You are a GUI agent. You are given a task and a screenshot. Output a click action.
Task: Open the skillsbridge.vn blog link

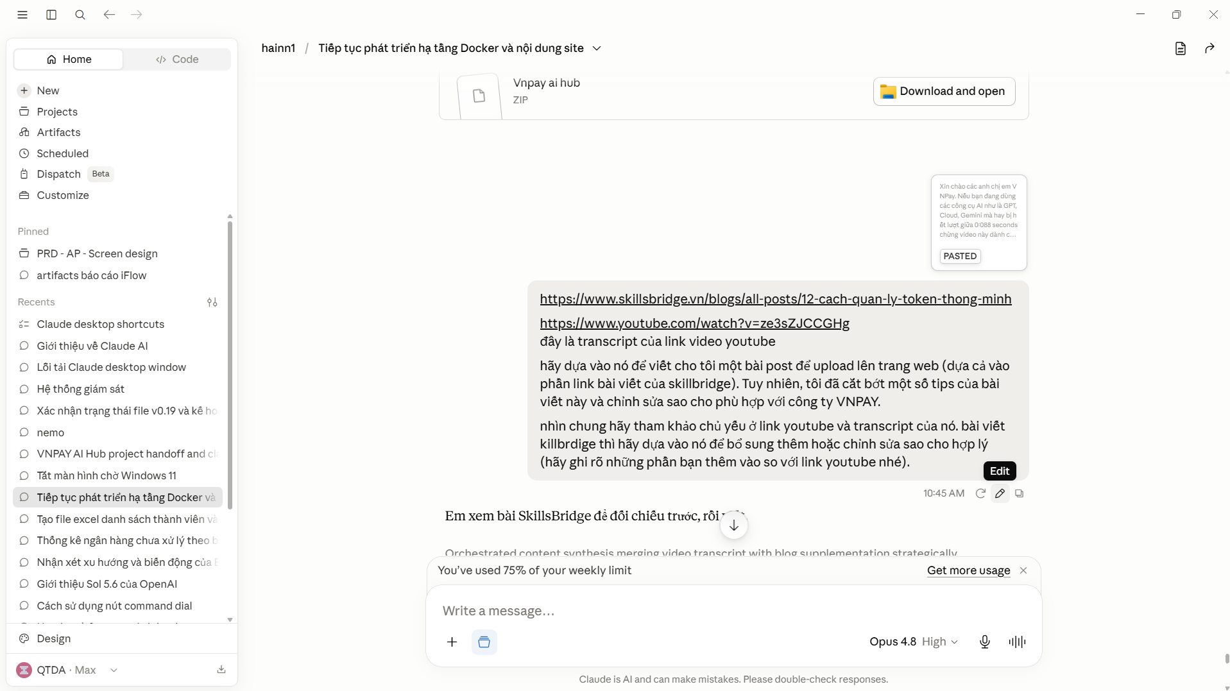[775, 299]
